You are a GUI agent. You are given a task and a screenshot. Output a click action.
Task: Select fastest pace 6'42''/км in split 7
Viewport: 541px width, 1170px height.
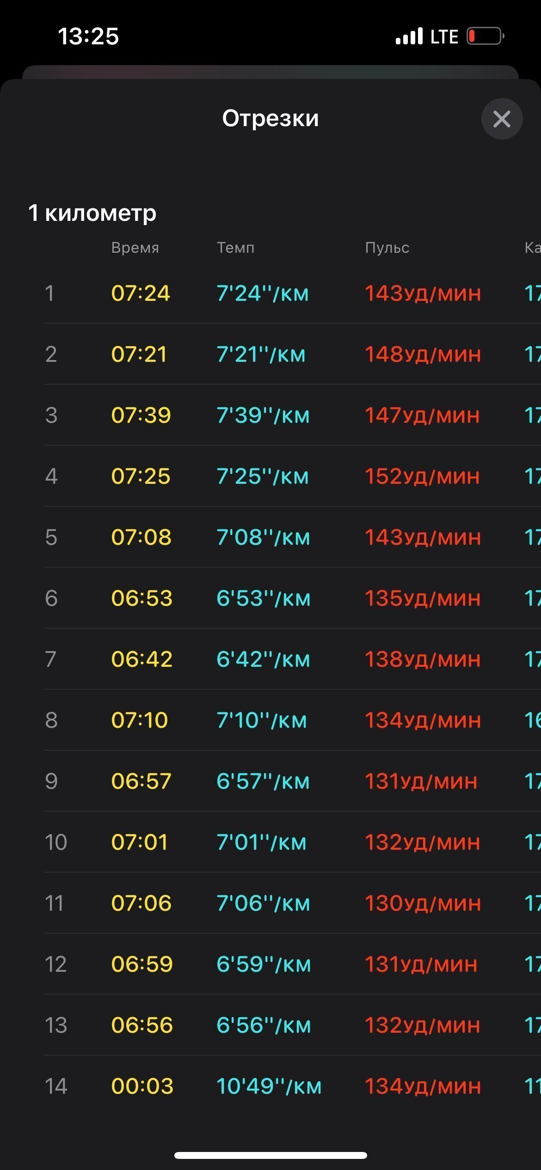263,659
